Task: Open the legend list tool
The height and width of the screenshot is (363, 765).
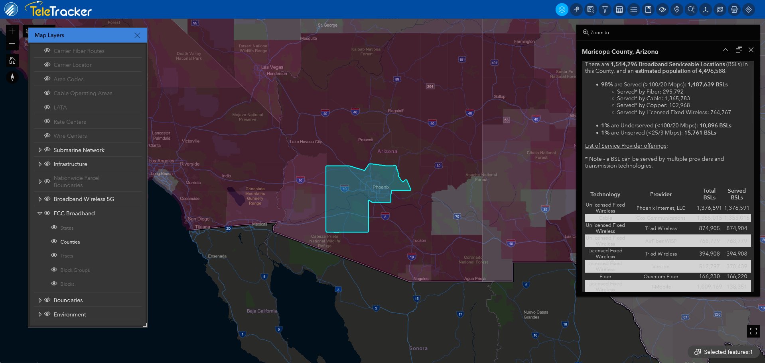Action: (634, 9)
